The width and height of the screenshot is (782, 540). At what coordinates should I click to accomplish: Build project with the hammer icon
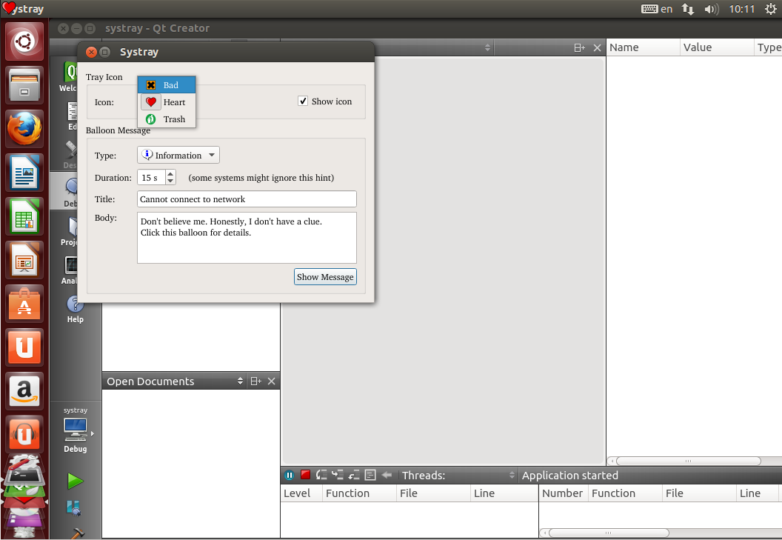[x=77, y=533]
